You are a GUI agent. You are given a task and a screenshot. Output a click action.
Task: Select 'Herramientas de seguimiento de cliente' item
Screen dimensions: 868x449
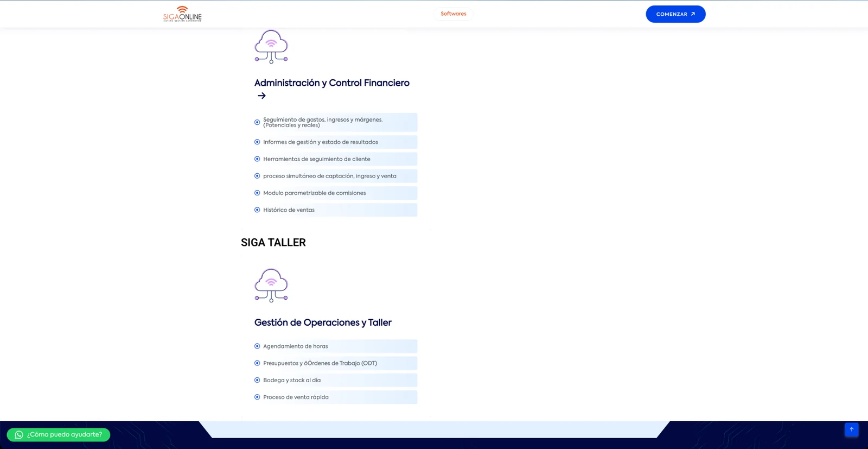point(317,159)
